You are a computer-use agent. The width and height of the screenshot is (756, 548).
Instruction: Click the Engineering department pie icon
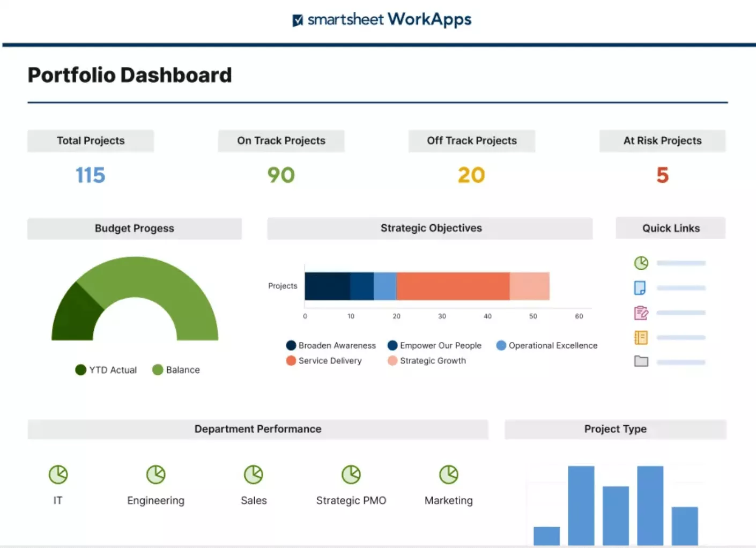tap(156, 475)
